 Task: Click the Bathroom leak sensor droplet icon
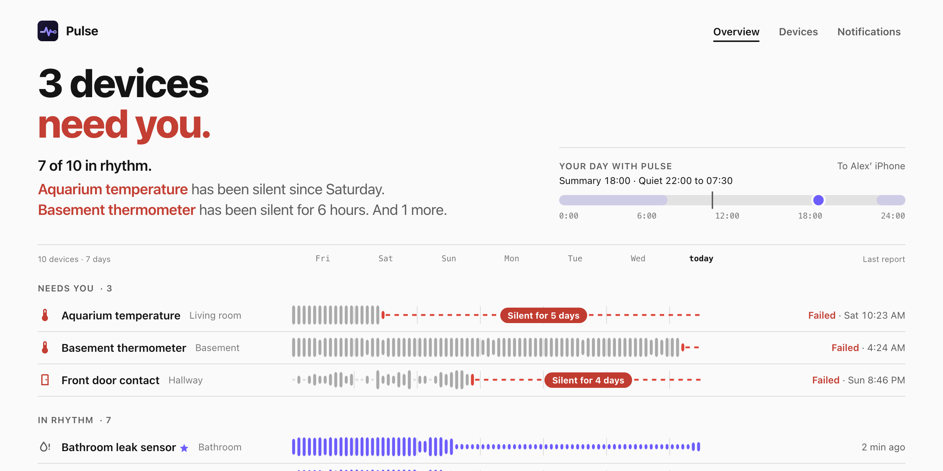point(45,447)
